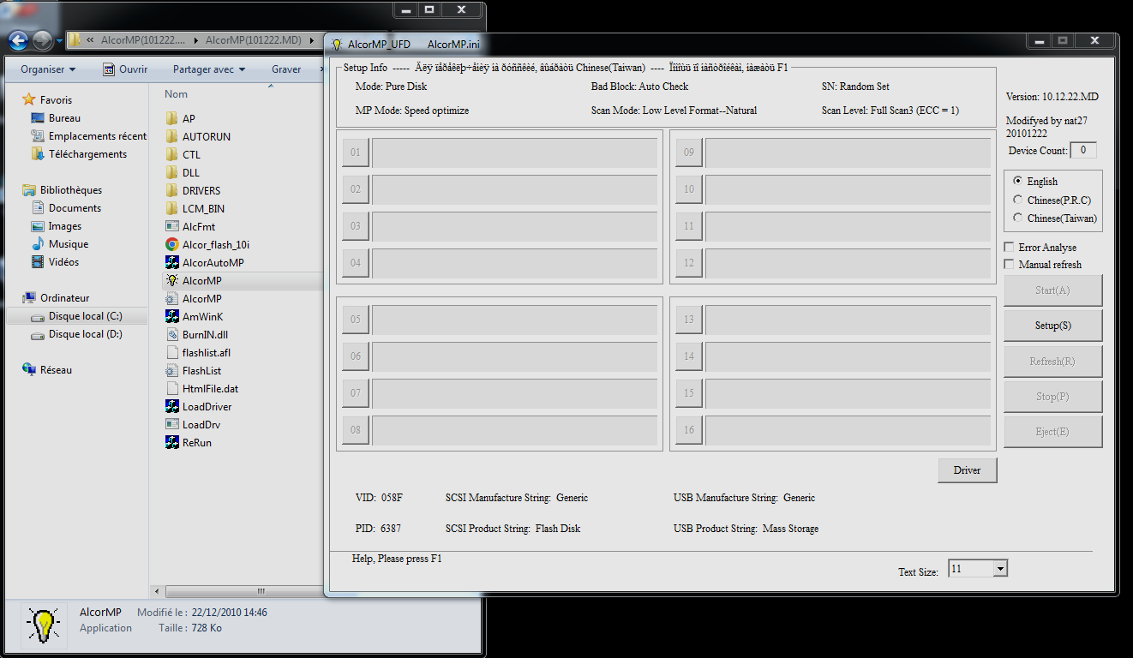
Task: Select the Chinese(Taiwan) radio button
Action: [1017, 218]
